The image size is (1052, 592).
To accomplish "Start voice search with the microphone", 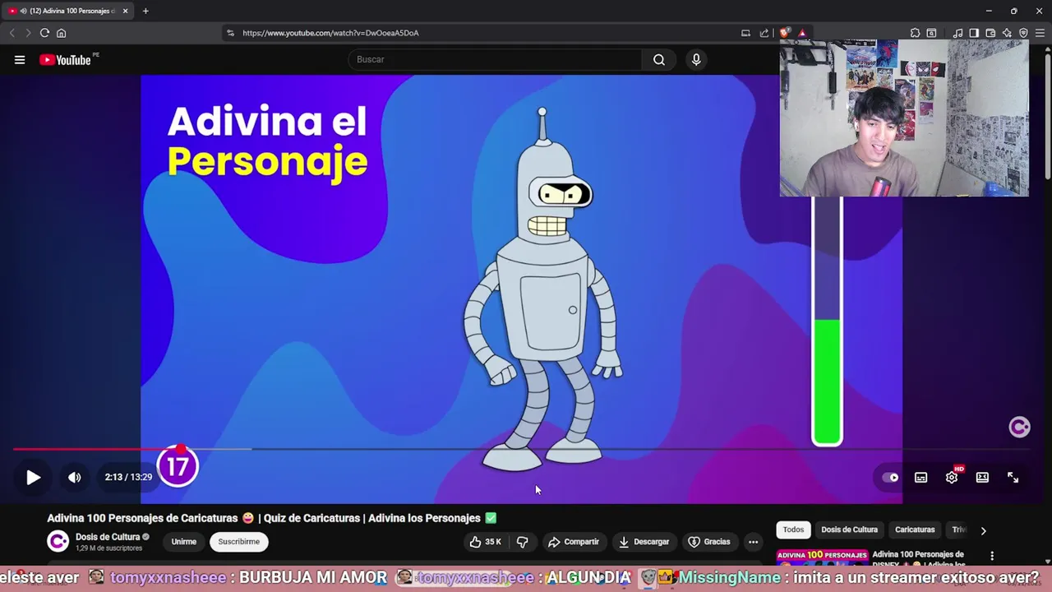I will click(696, 59).
